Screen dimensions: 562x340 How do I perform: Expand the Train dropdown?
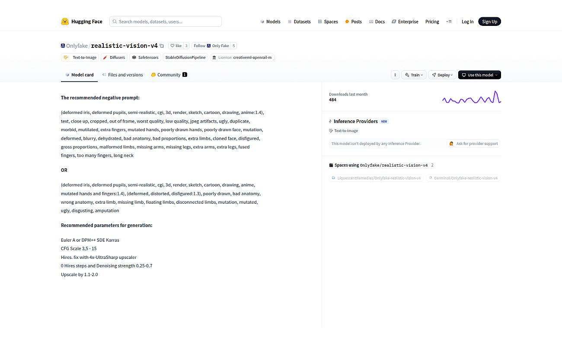(x=414, y=75)
